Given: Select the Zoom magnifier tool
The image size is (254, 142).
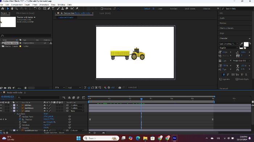Looking at the screenshot, I should pyautogui.click(x=16, y=9).
